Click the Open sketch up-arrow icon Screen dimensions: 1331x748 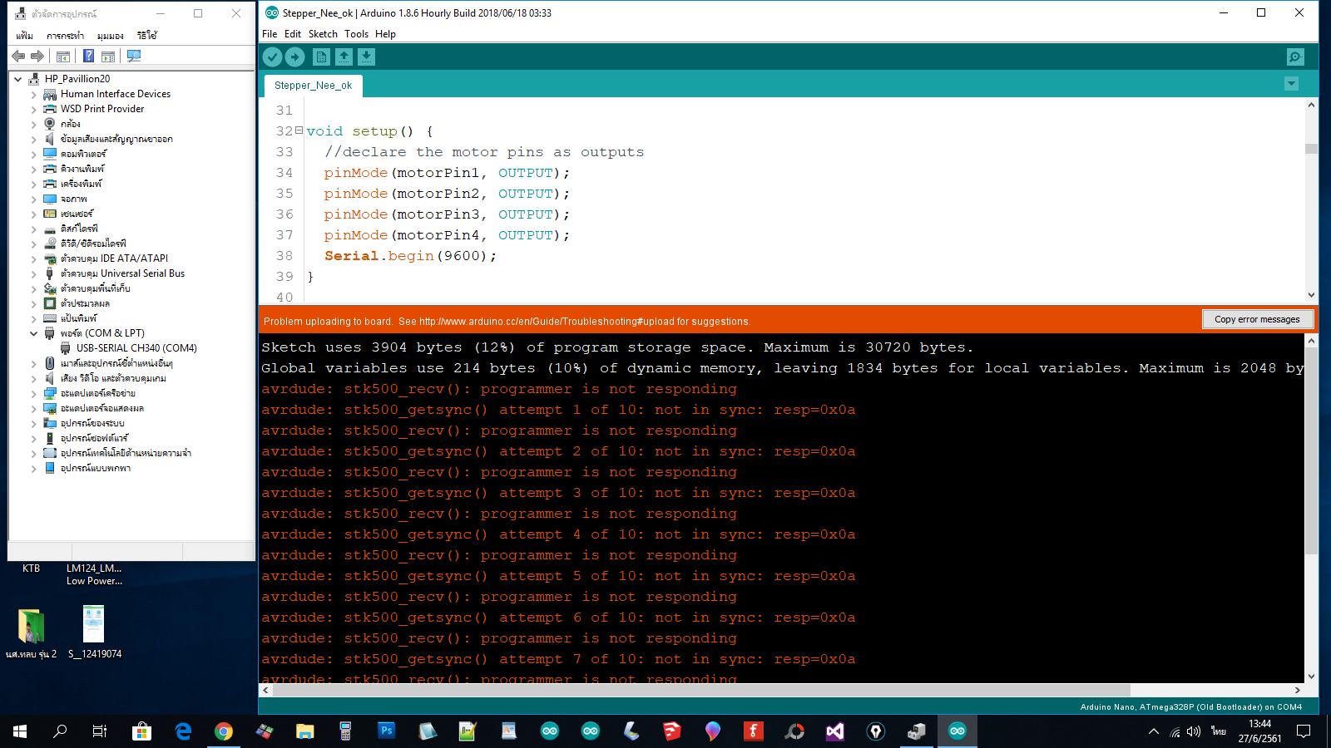coord(344,57)
